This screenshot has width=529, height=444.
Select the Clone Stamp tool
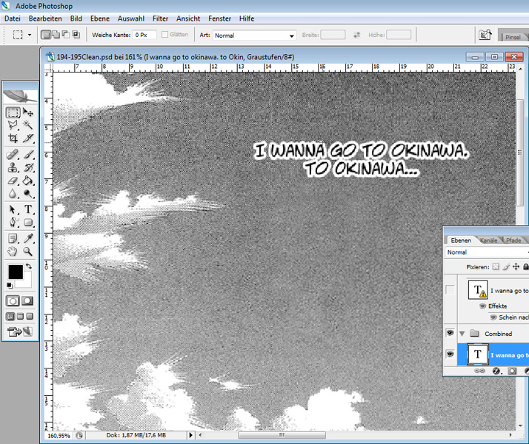pos(13,167)
